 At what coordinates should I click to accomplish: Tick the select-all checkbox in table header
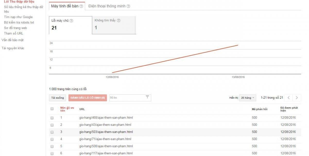[52, 109]
